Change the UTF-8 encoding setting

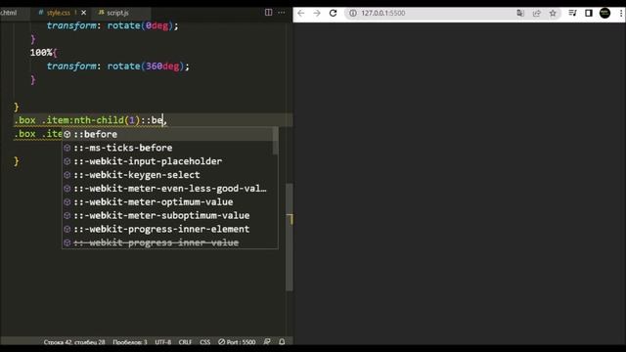click(x=163, y=342)
